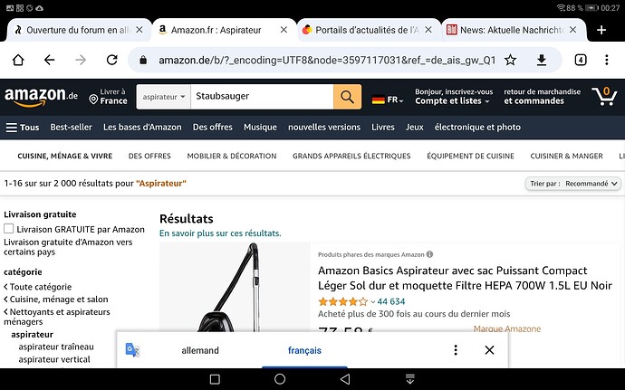Viewport: 625px width, 390px height.
Task: Open the "Trier par : Recommandé" sort dropdown
Action: click(x=567, y=184)
